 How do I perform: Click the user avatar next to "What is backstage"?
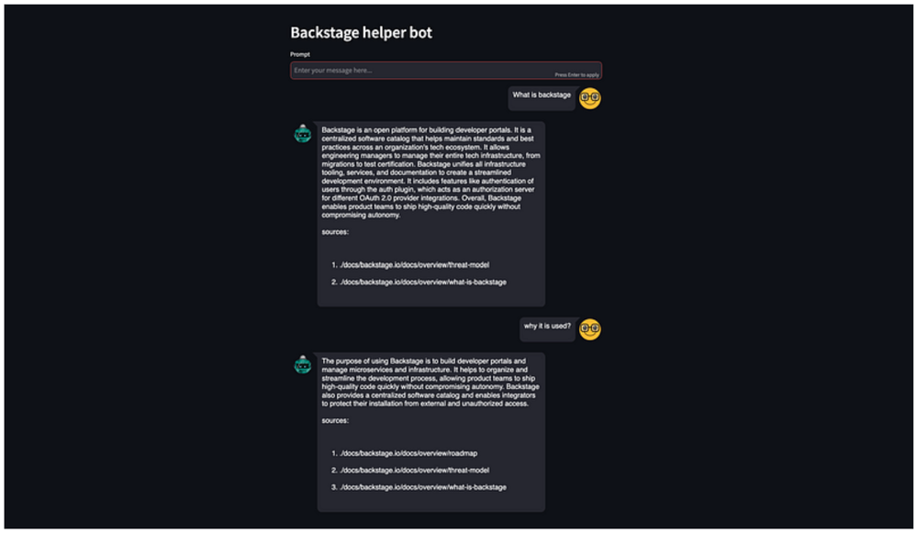point(590,98)
